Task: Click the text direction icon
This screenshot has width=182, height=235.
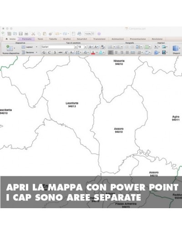Action: pos(139,52)
